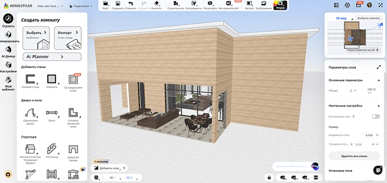Launch the Ai Planner

click(x=52, y=56)
